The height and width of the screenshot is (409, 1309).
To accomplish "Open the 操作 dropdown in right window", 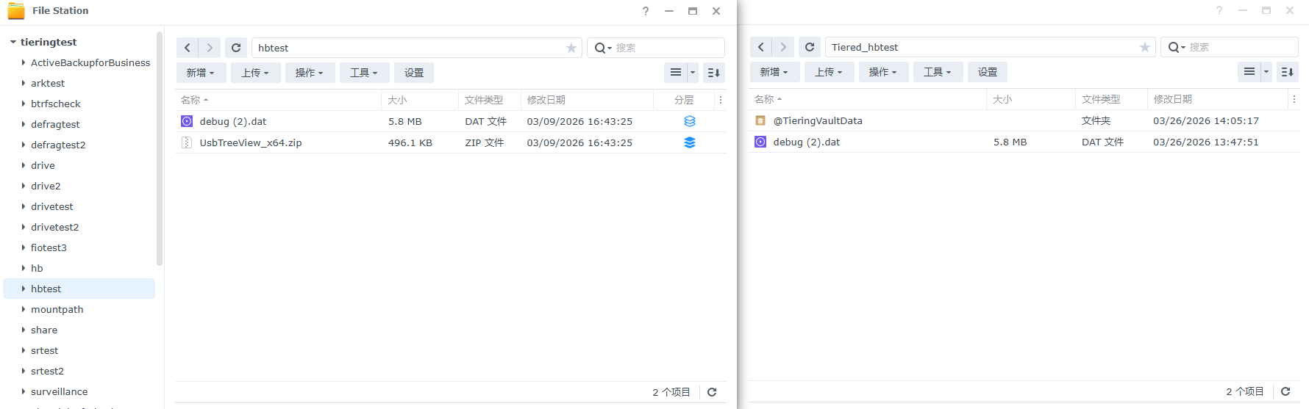I will [x=882, y=72].
